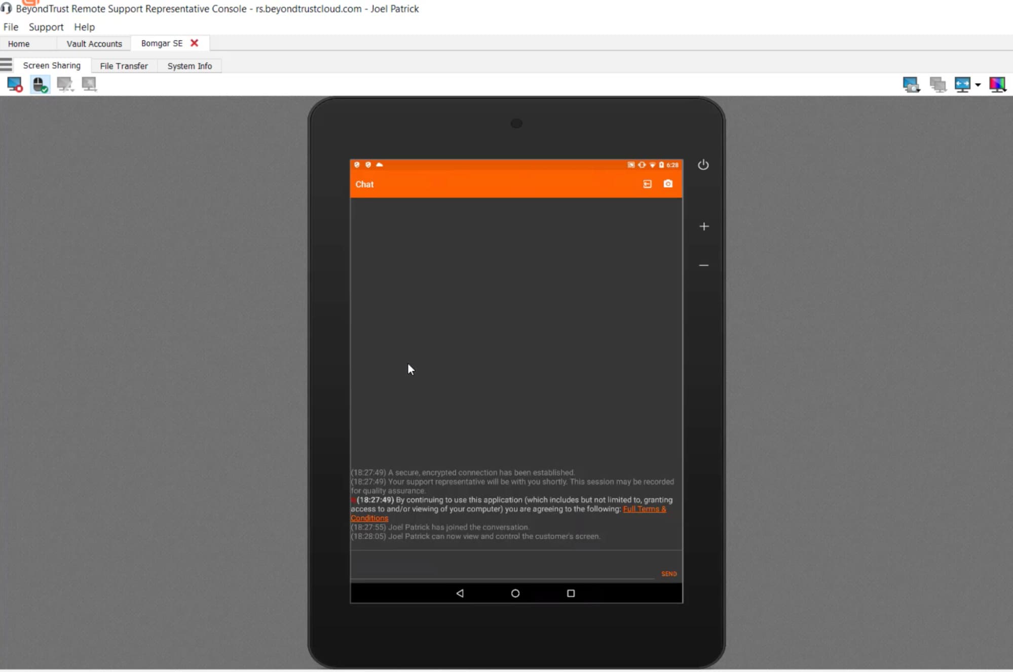Click the monitor selection dropdown icon

click(976, 85)
